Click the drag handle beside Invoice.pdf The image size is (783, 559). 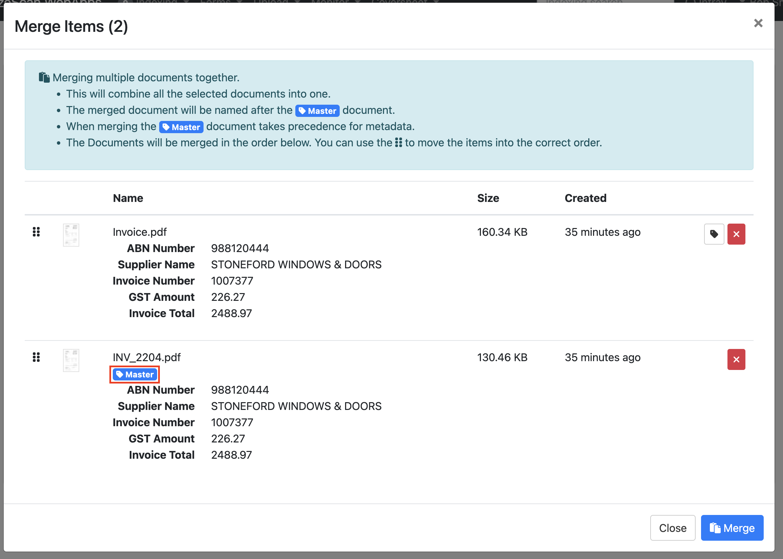36,232
